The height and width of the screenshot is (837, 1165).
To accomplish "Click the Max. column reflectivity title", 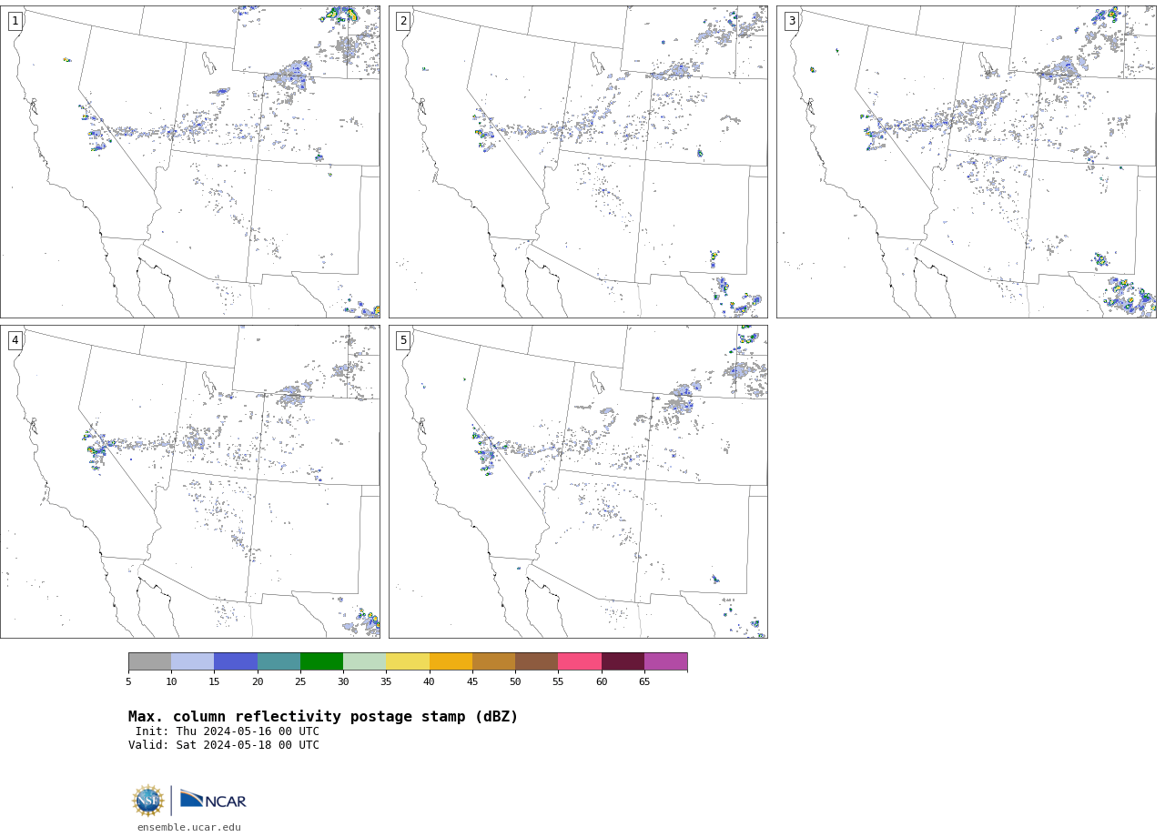I will tap(323, 717).
